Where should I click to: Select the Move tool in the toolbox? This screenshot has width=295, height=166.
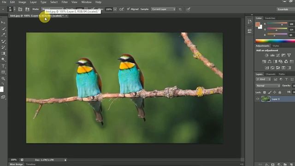(3, 23)
